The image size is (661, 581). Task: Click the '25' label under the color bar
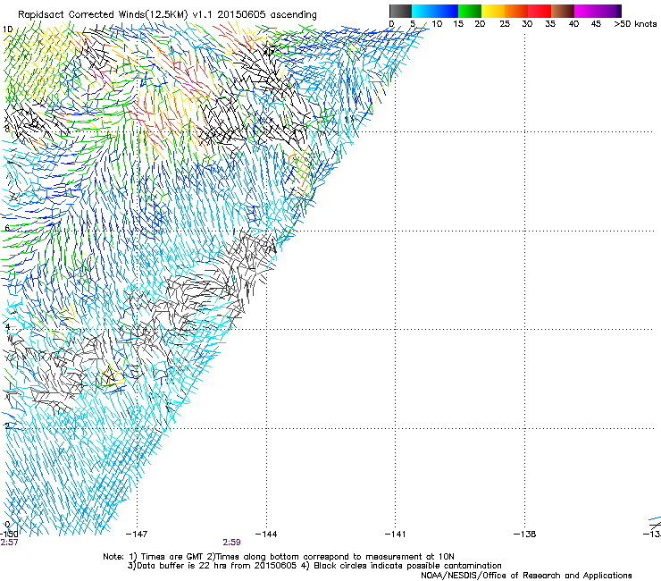(x=505, y=24)
